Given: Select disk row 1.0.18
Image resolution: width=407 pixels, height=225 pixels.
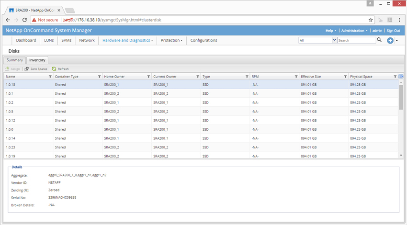Looking at the screenshot, I should 201,85.
